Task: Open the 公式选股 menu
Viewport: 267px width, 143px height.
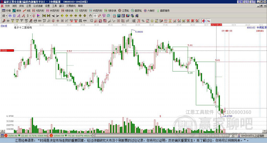Action: coord(38,6)
